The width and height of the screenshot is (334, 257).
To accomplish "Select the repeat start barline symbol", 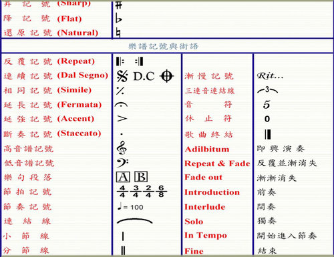I will [120, 61].
